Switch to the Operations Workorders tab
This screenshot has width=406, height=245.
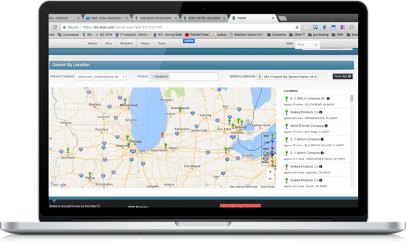156,18
